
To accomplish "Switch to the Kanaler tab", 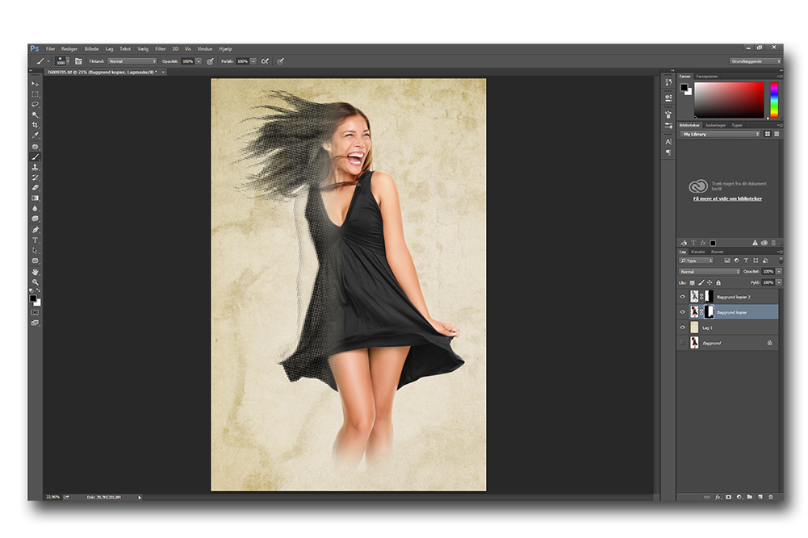I will click(697, 252).
